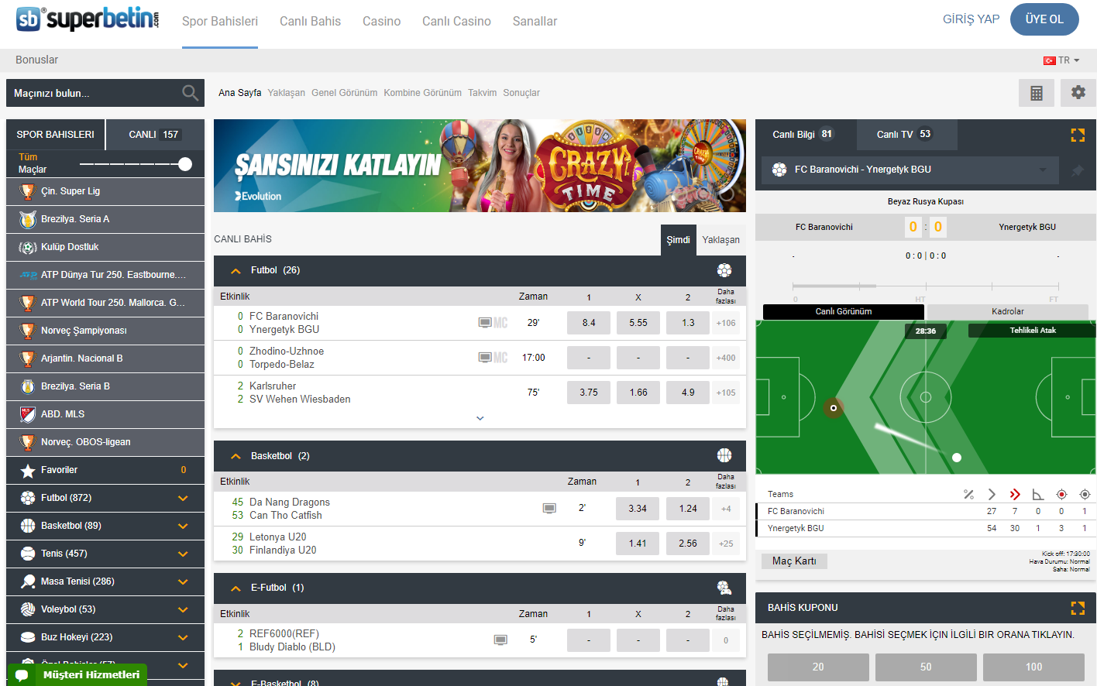Select Çin. Super Lig trophy icon
Viewport: 1097px width, 686px height.
click(28, 191)
